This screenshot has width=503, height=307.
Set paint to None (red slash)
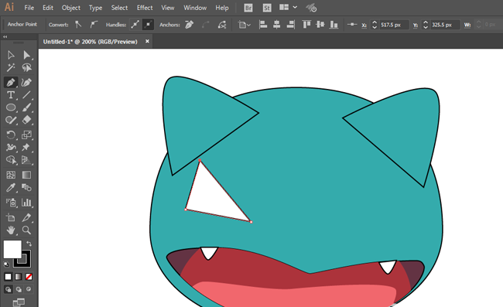29,277
